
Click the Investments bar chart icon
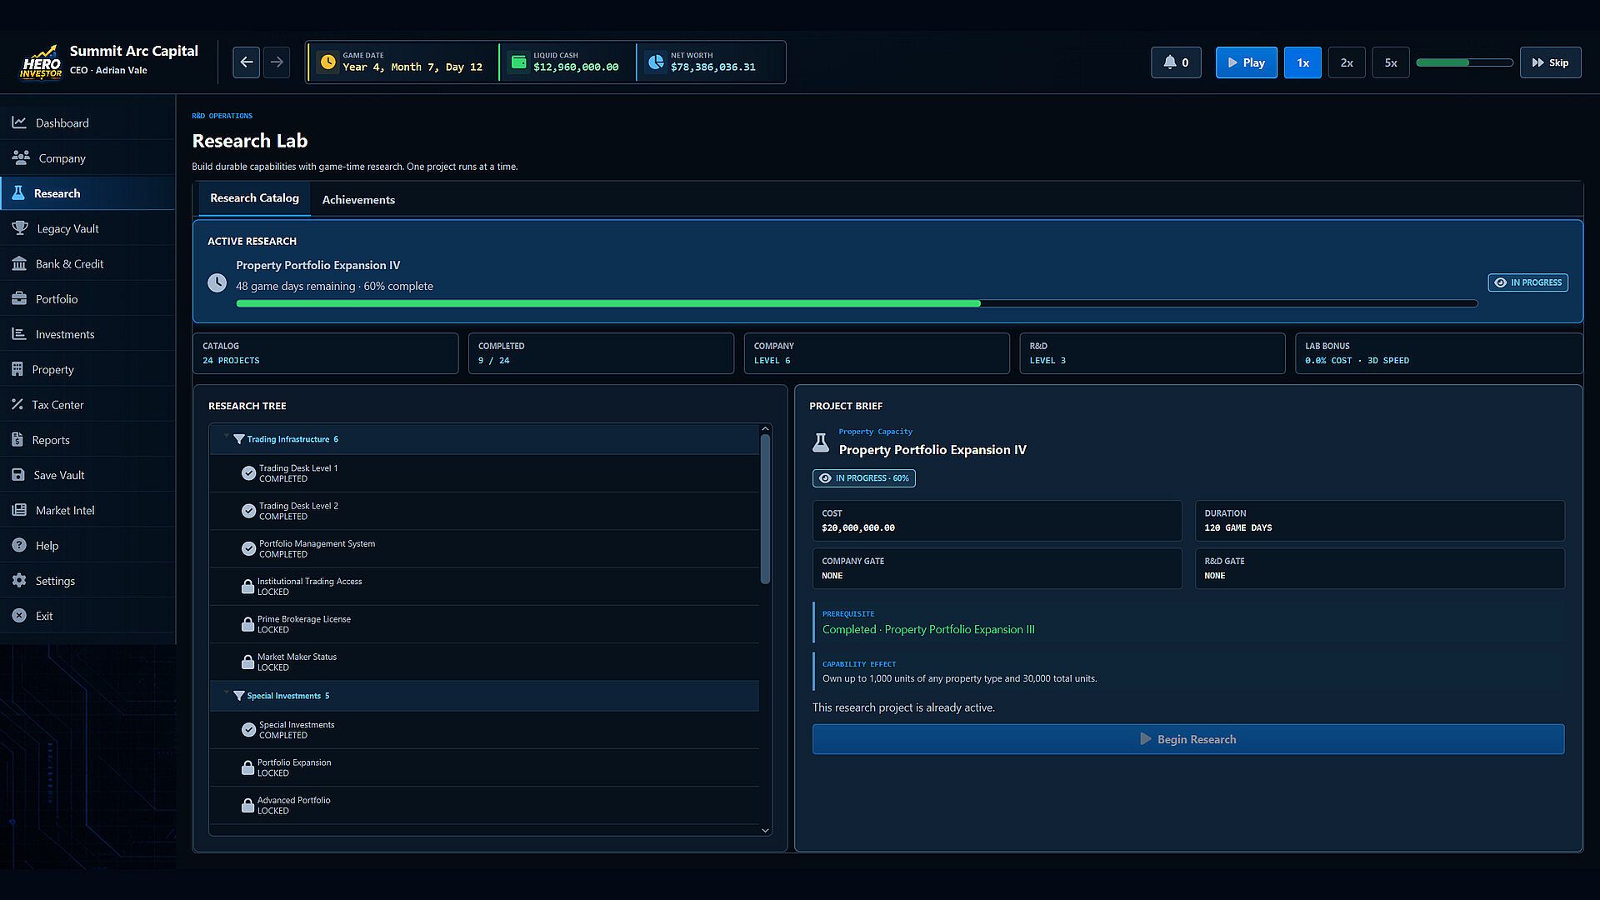[x=19, y=333]
